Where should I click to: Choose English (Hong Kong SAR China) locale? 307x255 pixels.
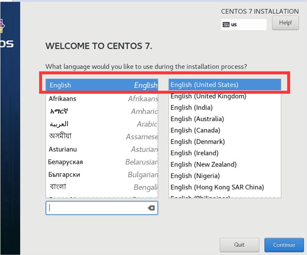pos(225,187)
